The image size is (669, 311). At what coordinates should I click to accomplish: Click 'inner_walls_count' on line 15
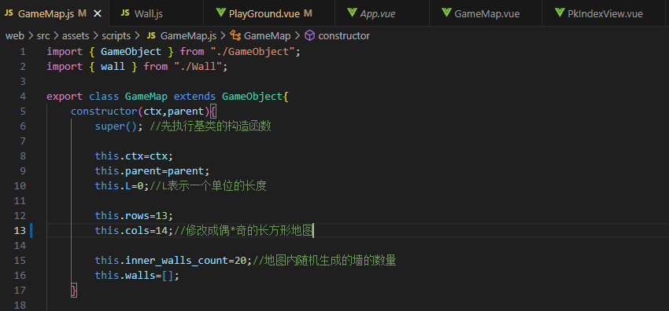[x=176, y=261]
